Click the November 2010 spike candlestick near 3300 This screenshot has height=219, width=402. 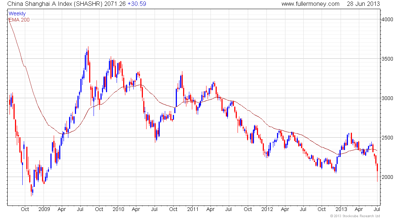tap(182, 80)
